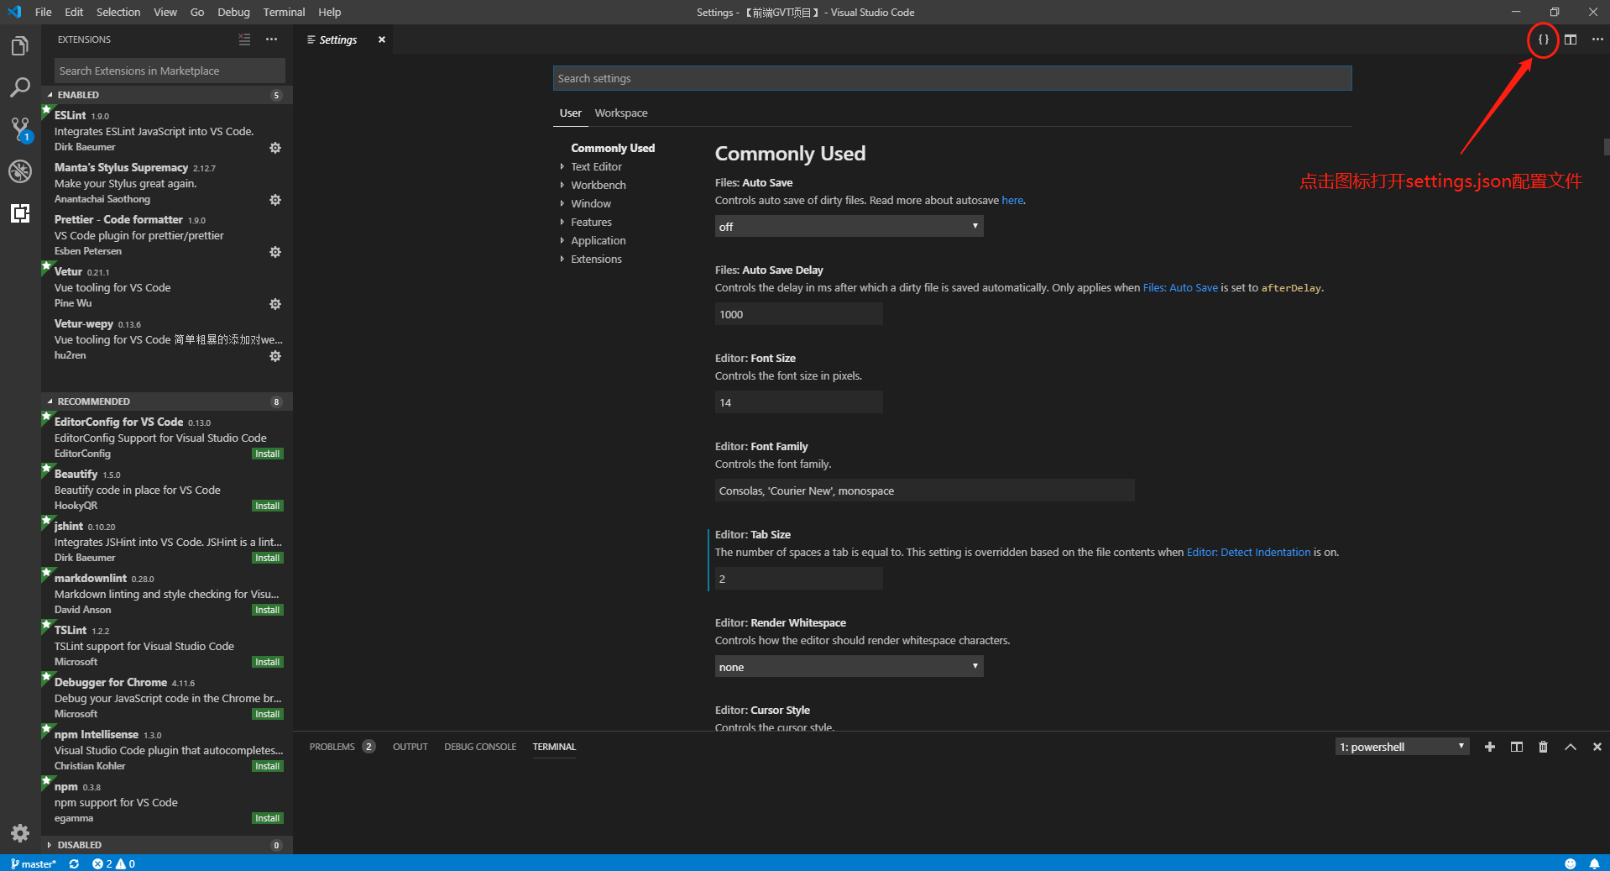1610x871 pixels.
Task: Open the Search view in activity bar
Action: [x=20, y=87]
